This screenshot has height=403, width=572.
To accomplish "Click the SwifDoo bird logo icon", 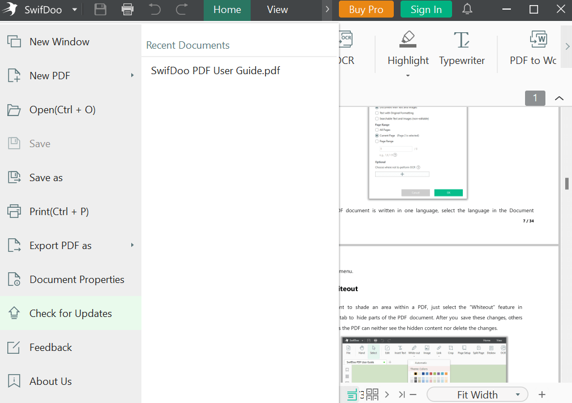I will coord(10,10).
